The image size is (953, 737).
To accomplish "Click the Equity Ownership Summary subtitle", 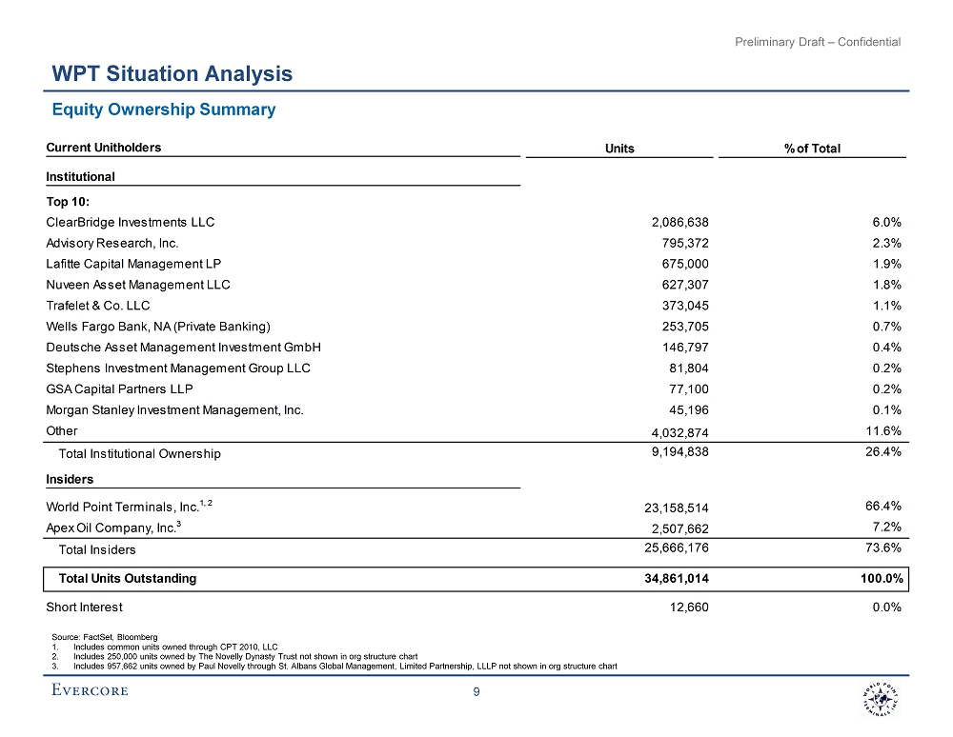I will [x=164, y=110].
